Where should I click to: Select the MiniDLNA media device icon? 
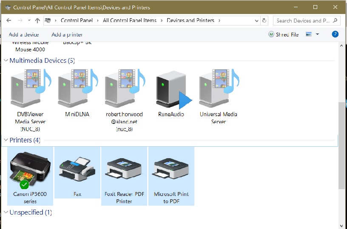pos(78,88)
